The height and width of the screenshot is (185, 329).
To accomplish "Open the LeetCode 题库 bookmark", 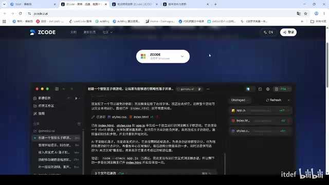I will pos(81,22).
